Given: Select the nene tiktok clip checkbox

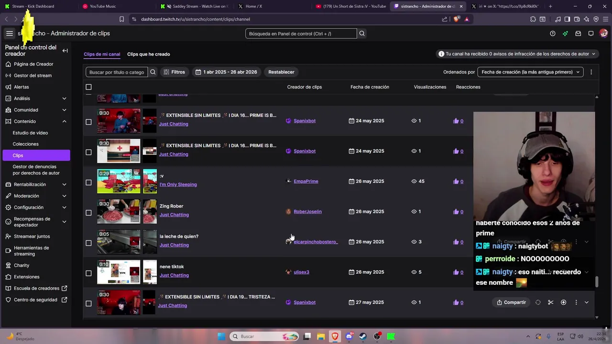Looking at the screenshot, I should 88,273.
